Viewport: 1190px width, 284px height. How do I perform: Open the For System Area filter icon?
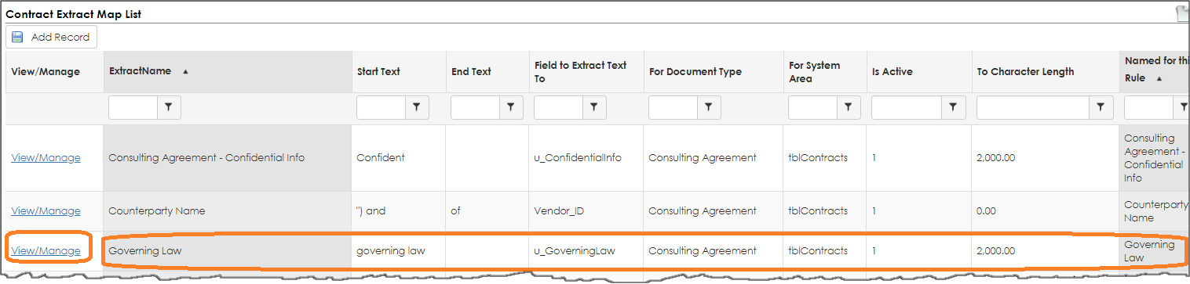point(849,108)
